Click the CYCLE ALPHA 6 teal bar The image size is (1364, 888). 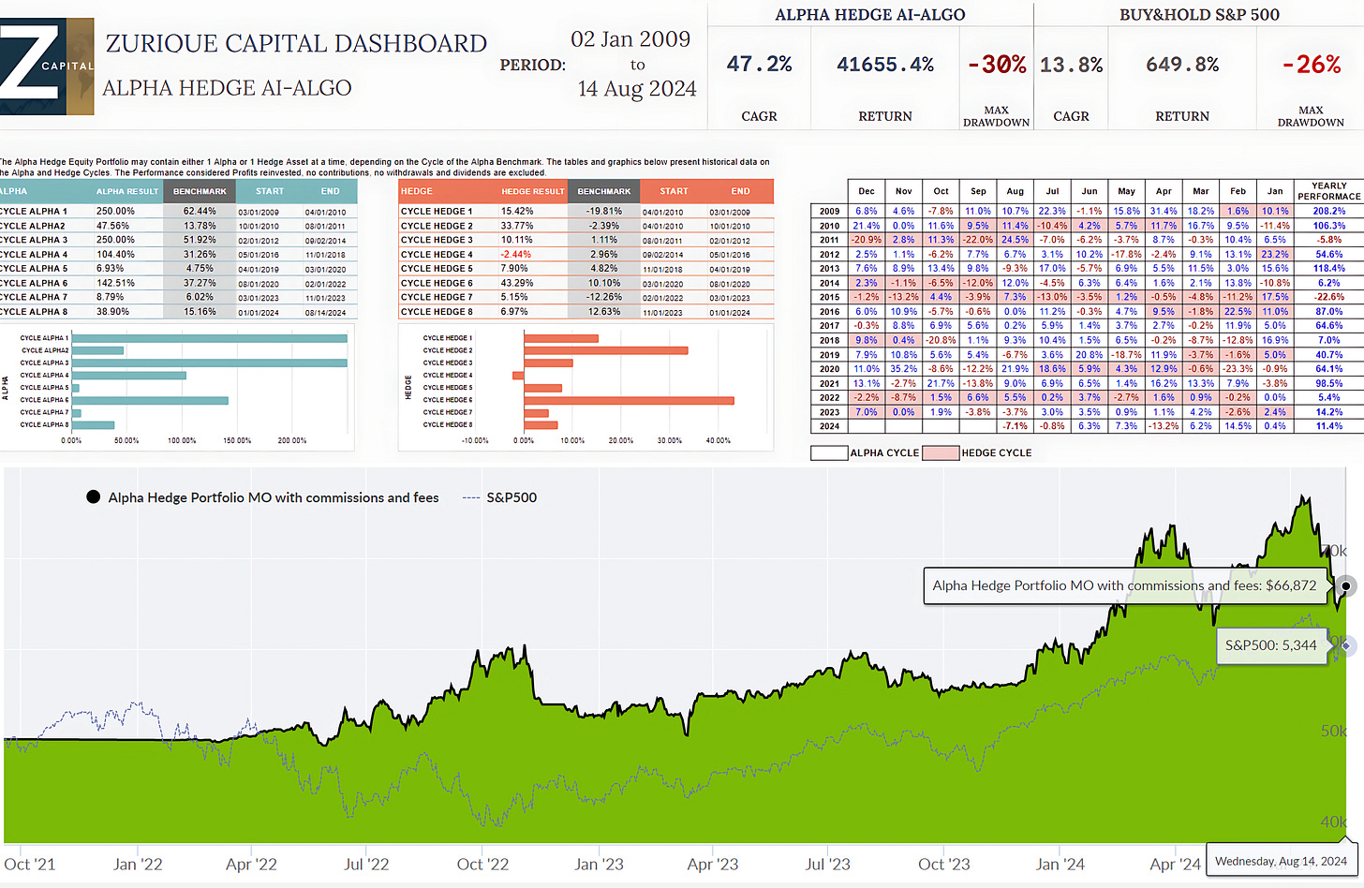150,400
